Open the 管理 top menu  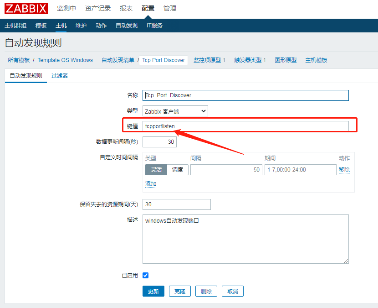click(170, 8)
